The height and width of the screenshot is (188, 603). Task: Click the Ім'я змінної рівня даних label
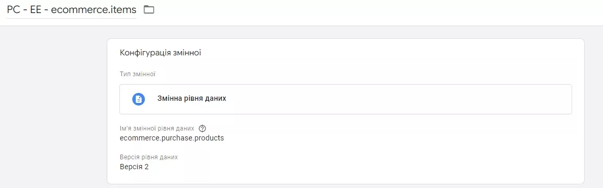click(x=157, y=128)
